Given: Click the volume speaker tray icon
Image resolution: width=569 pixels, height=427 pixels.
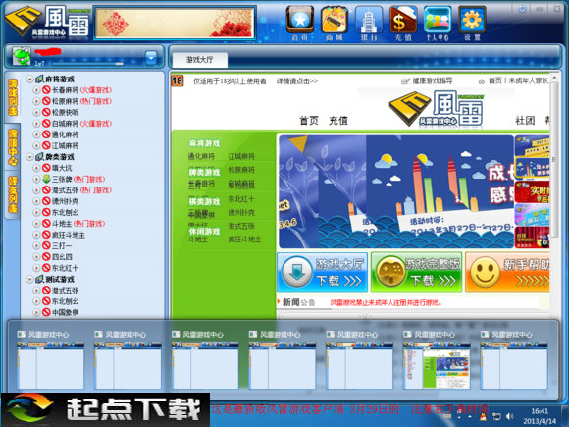Looking at the screenshot, I should (510, 416).
